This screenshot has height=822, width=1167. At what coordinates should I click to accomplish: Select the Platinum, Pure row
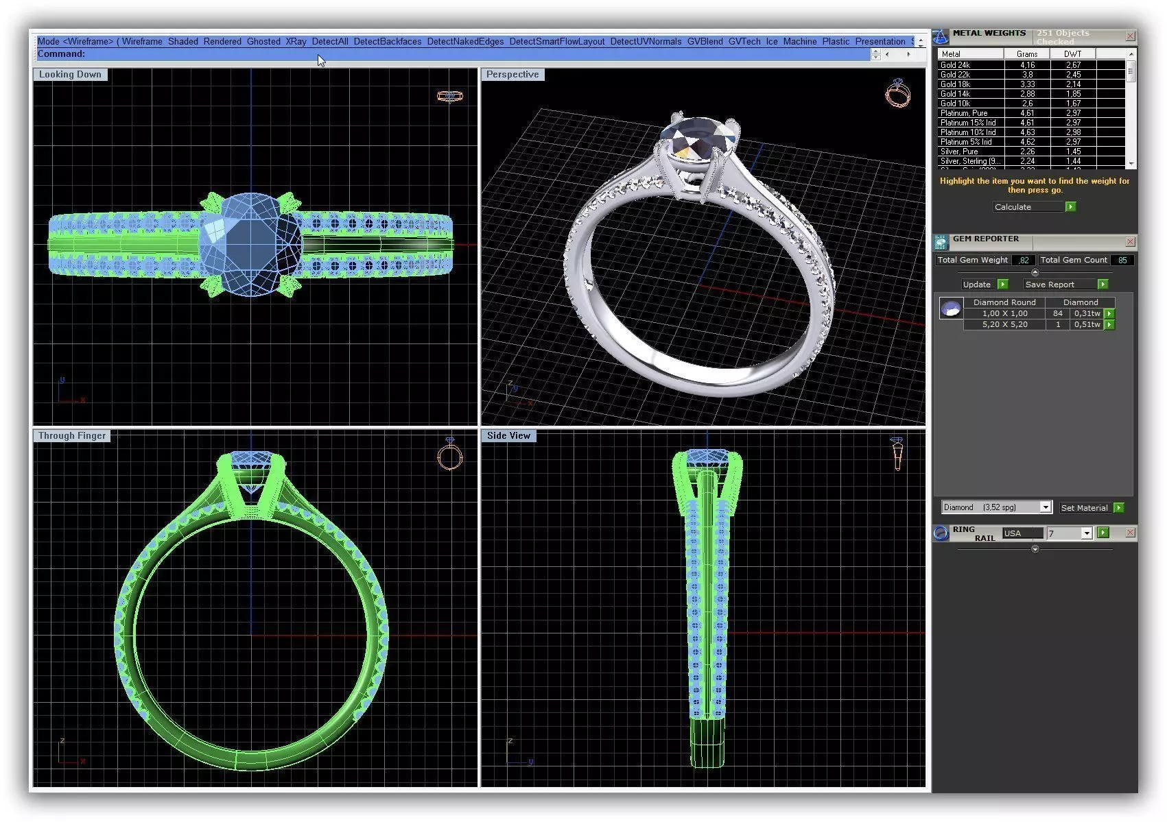(x=1031, y=113)
